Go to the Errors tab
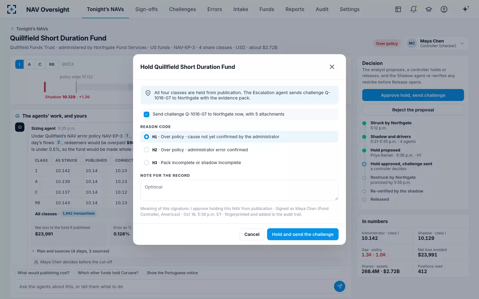This screenshot has height=299, width=479. 215,9
